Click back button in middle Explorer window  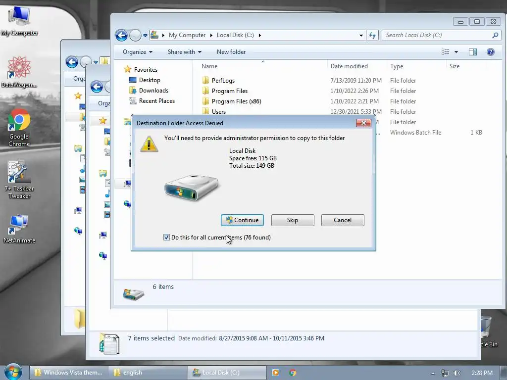pos(97,87)
